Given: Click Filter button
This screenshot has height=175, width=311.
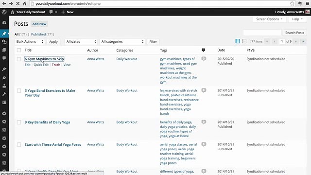Looking at the screenshot, I should click(x=153, y=41).
